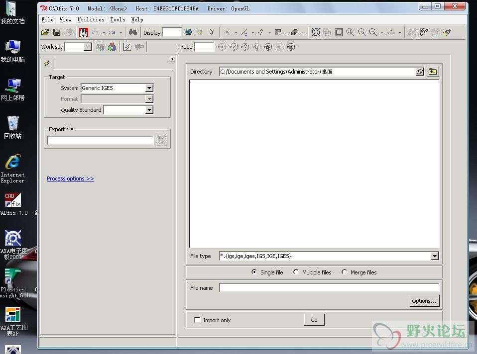477x354 pixels.
Task: Open the point entity dropdown arrow
Action: click(236, 32)
